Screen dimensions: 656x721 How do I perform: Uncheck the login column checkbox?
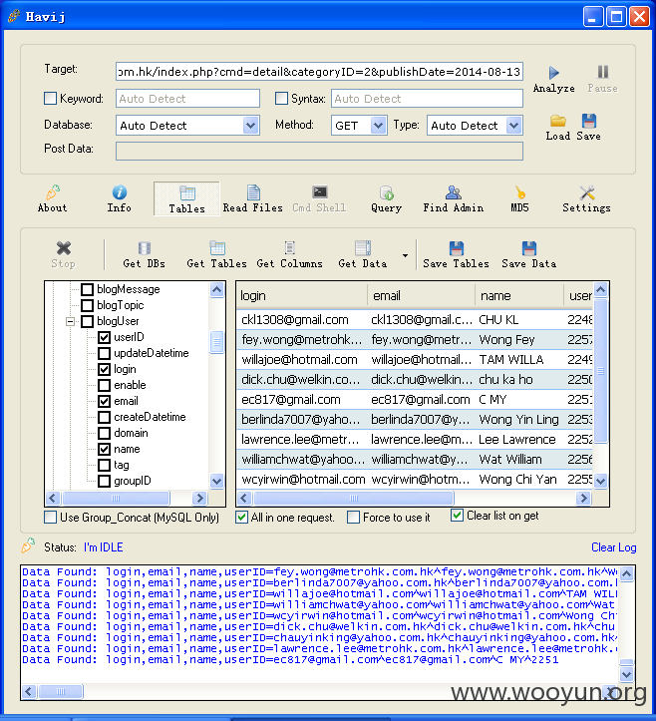click(105, 369)
